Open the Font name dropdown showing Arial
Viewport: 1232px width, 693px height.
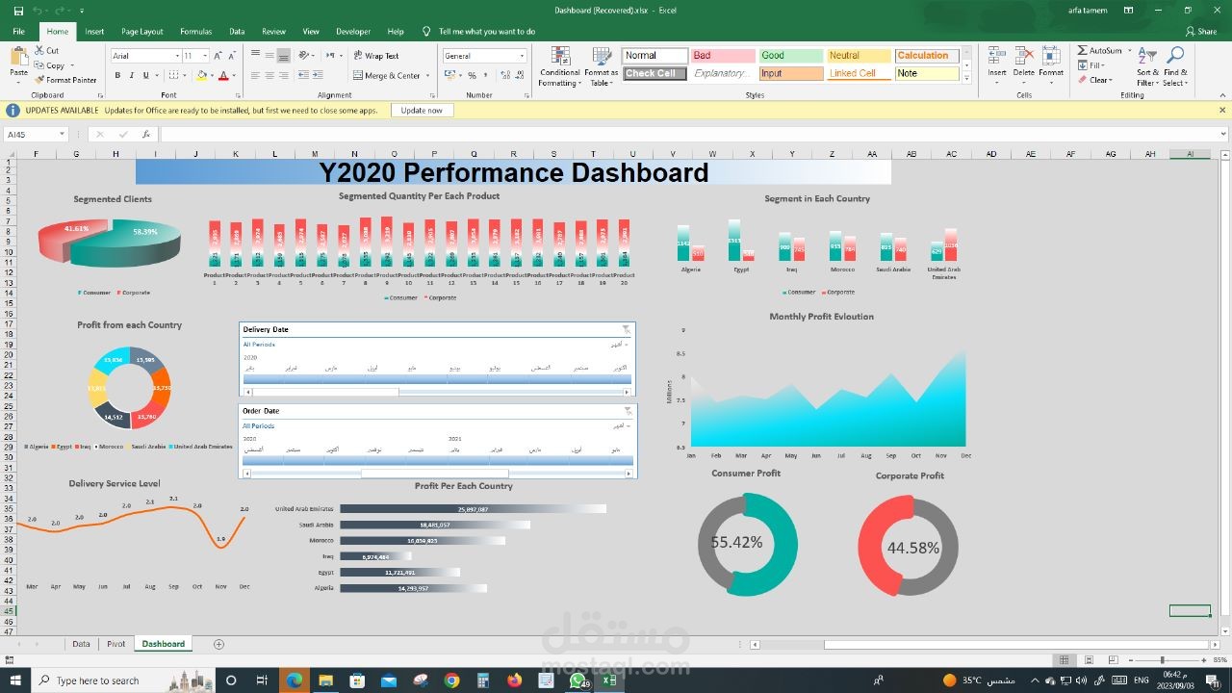[x=176, y=56]
